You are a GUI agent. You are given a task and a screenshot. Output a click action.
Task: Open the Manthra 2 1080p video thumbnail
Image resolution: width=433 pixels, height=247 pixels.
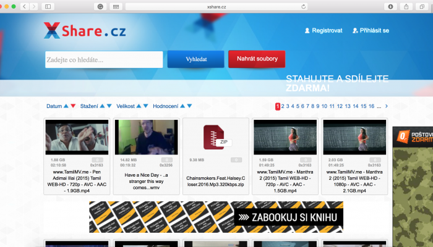(354, 137)
